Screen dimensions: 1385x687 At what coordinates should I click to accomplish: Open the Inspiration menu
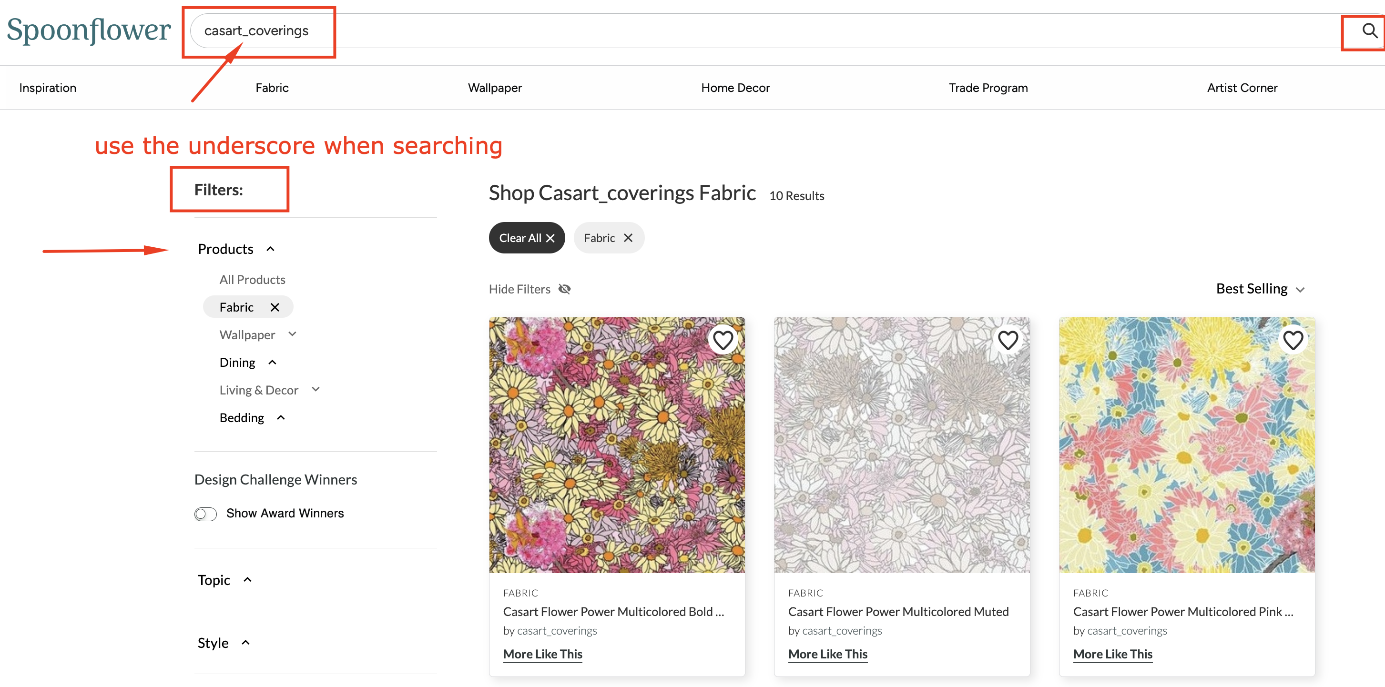tap(48, 88)
